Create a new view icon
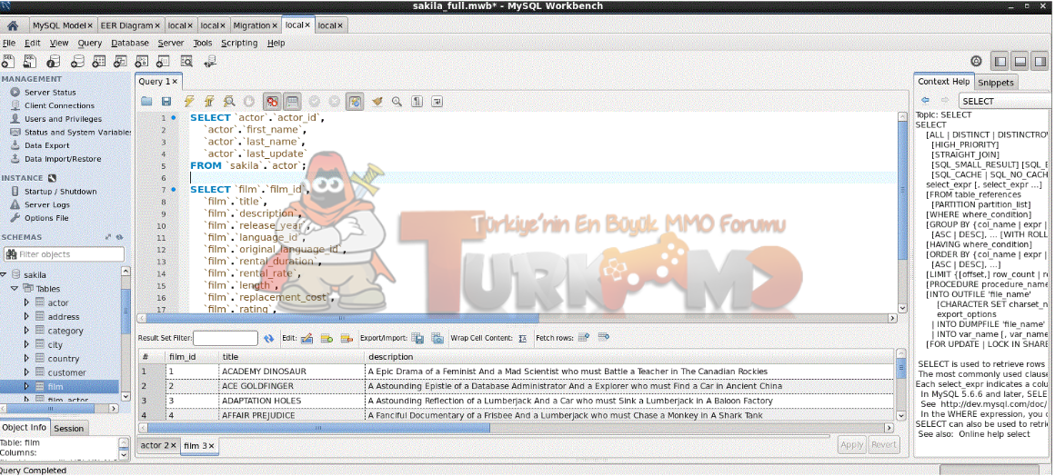 pos(120,62)
